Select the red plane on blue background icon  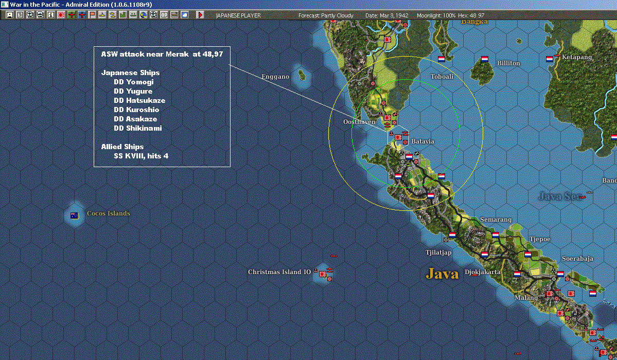coord(82,15)
